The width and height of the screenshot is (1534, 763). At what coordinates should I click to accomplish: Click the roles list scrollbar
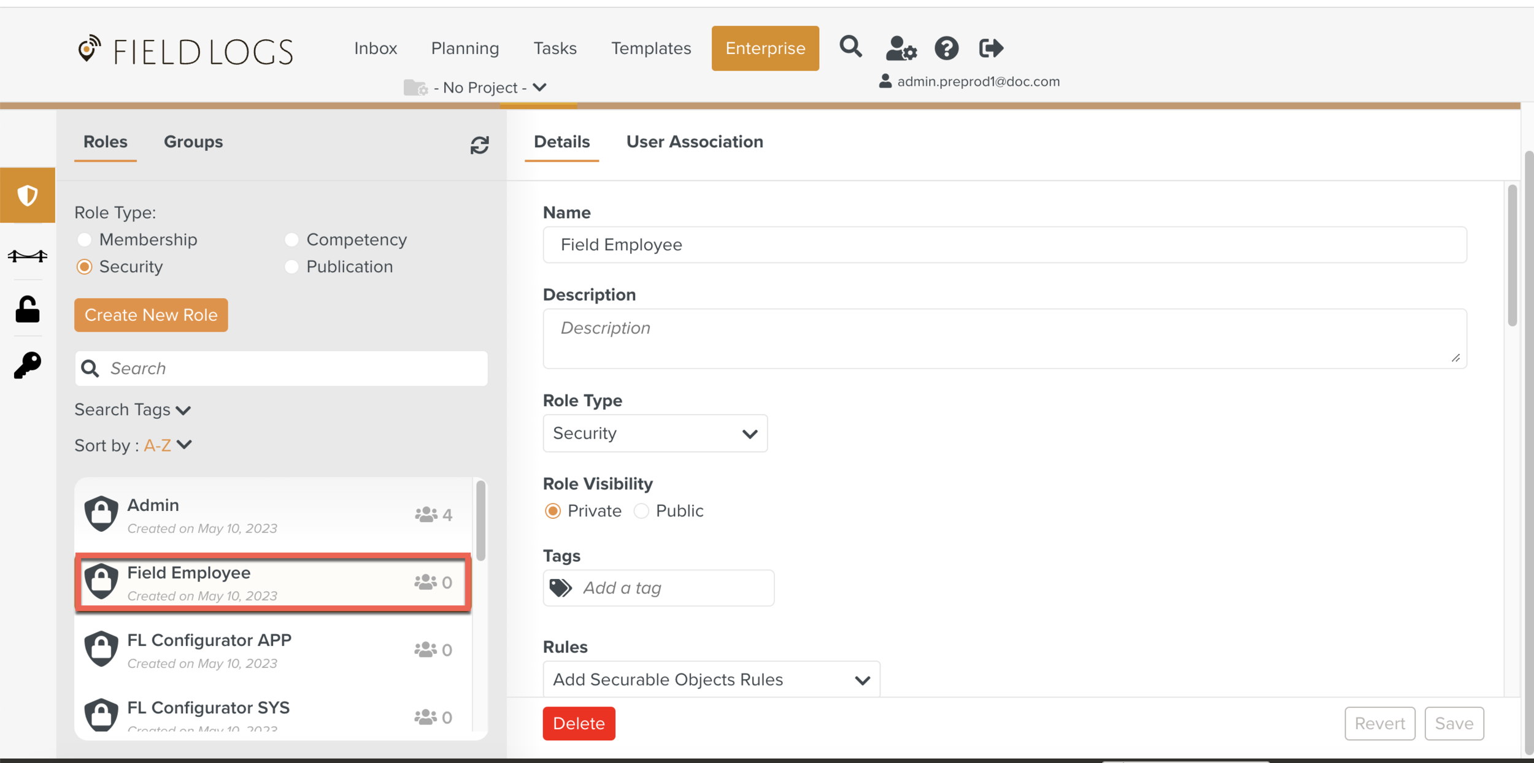click(480, 521)
